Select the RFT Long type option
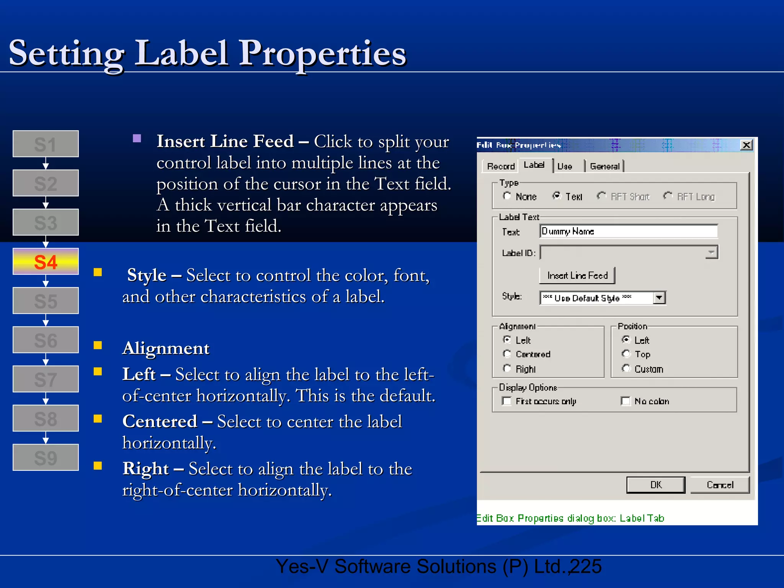 pos(668,196)
